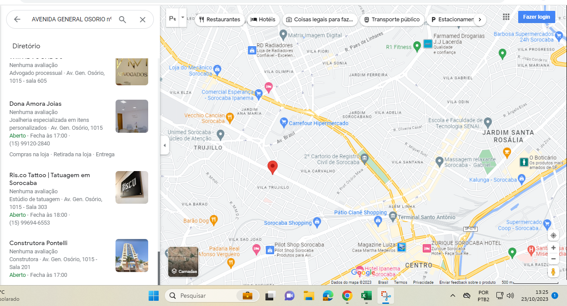Click the RD Radiadores shop pin

click(251, 50)
